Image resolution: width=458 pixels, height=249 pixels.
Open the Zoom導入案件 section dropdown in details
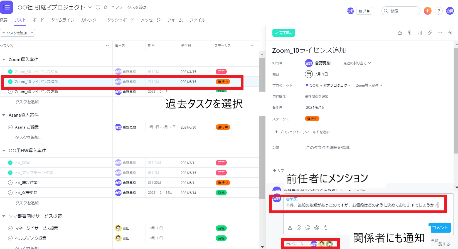point(369,85)
